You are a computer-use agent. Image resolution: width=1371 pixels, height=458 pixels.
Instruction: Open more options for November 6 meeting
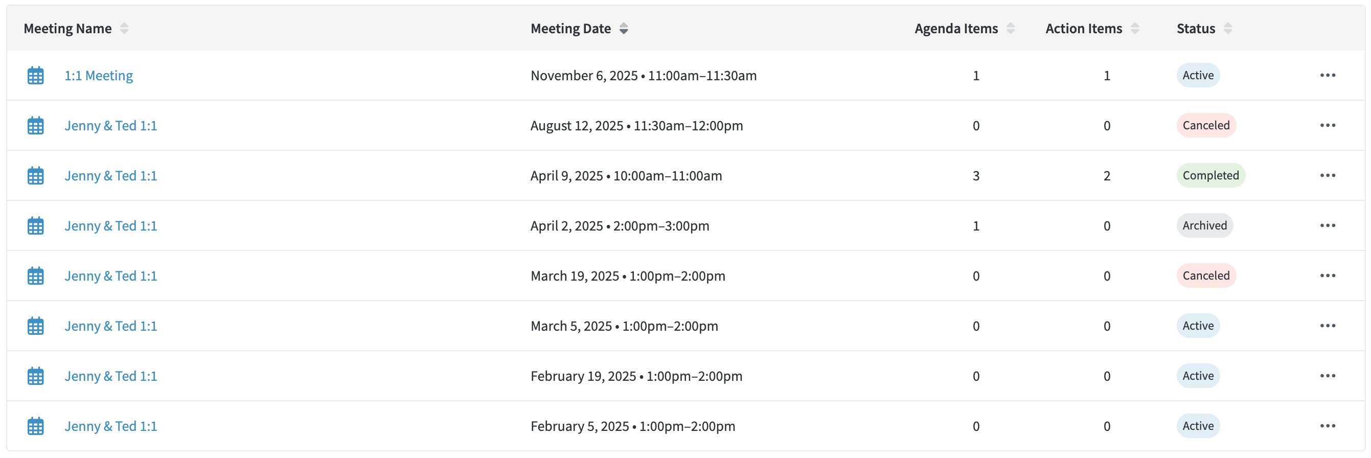1328,76
